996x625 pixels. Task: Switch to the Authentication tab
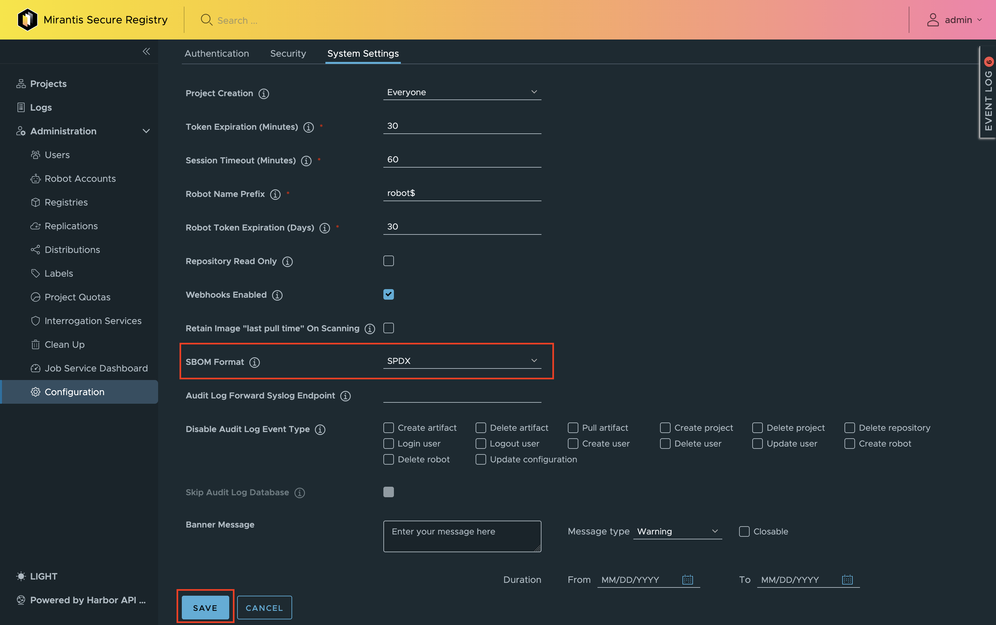point(217,53)
